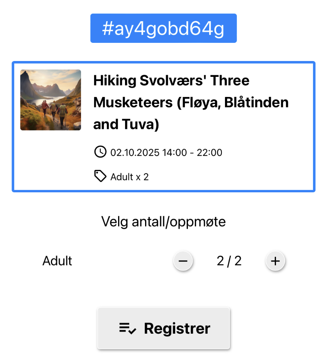Decrease Adult count with minus button
The image size is (328, 363).
[183, 261]
